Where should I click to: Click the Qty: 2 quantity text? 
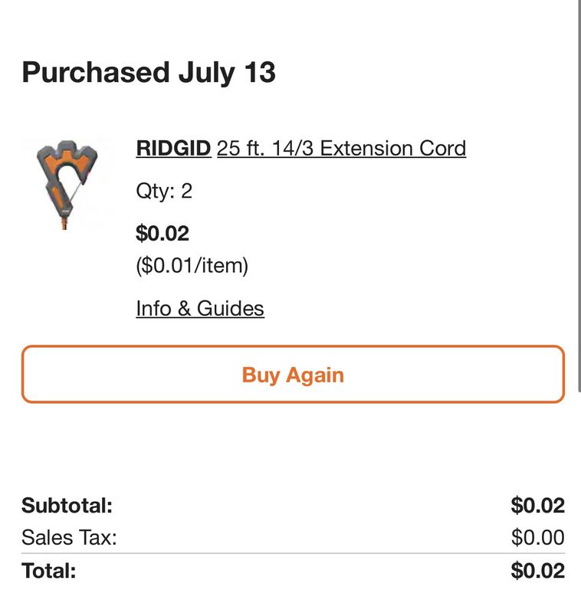coord(164,191)
